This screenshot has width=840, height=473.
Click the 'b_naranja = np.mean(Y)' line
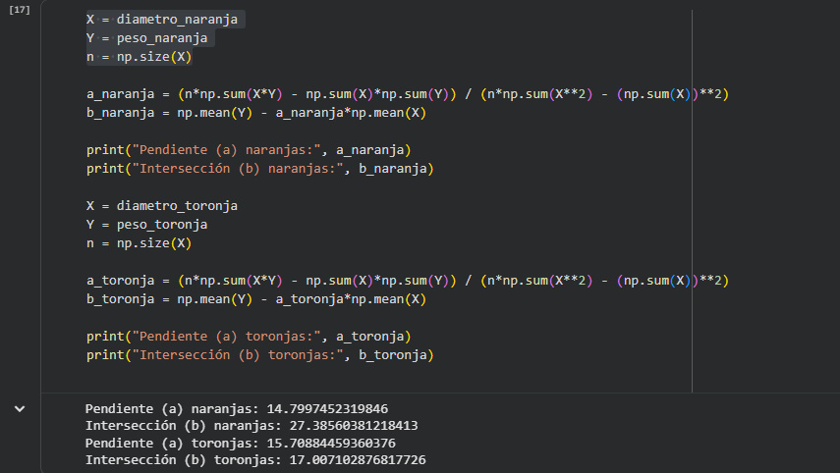pos(256,113)
